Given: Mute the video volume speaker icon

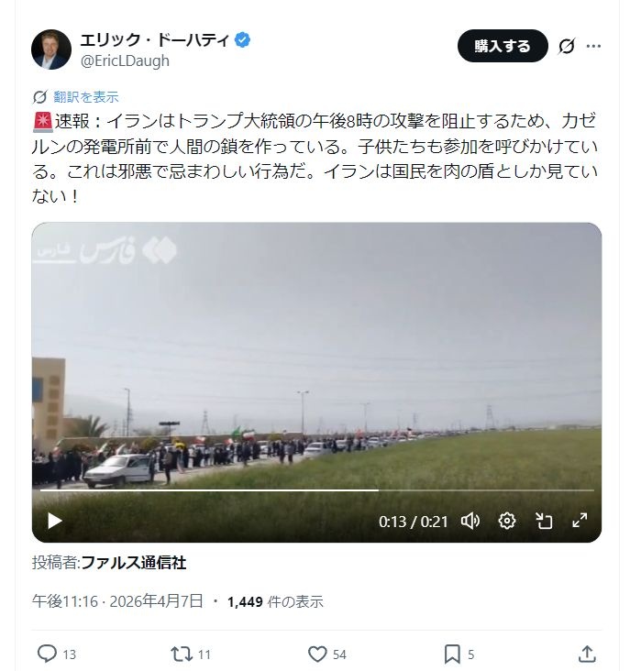Looking at the screenshot, I should pos(470,522).
